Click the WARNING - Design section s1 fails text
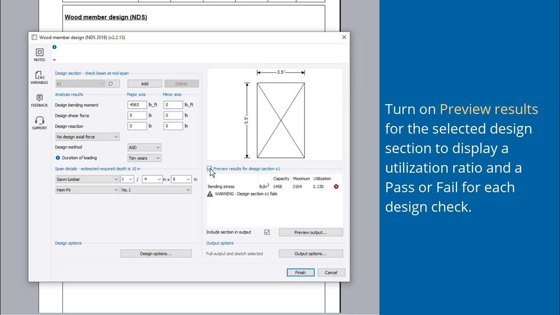The image size is (560, 315). pyautogui.click(x=246, y=194)
